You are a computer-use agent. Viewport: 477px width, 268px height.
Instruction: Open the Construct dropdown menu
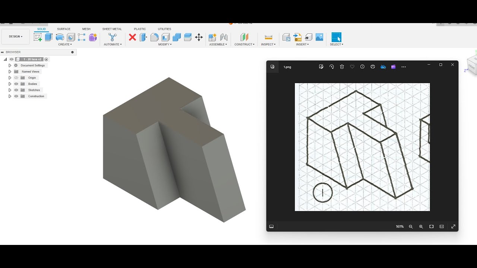point(244,44)
